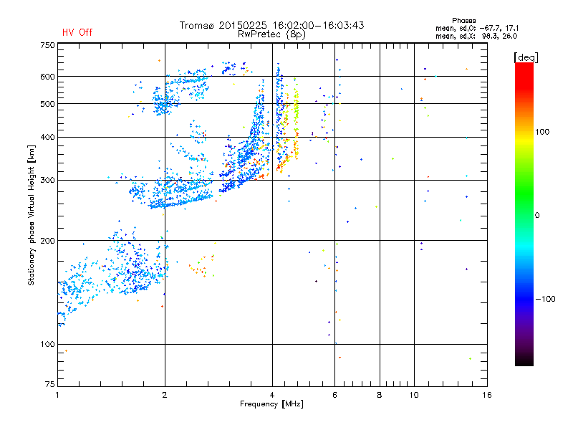Click the 'RwPretec (8p)' subtitle

tap(271, 34)
